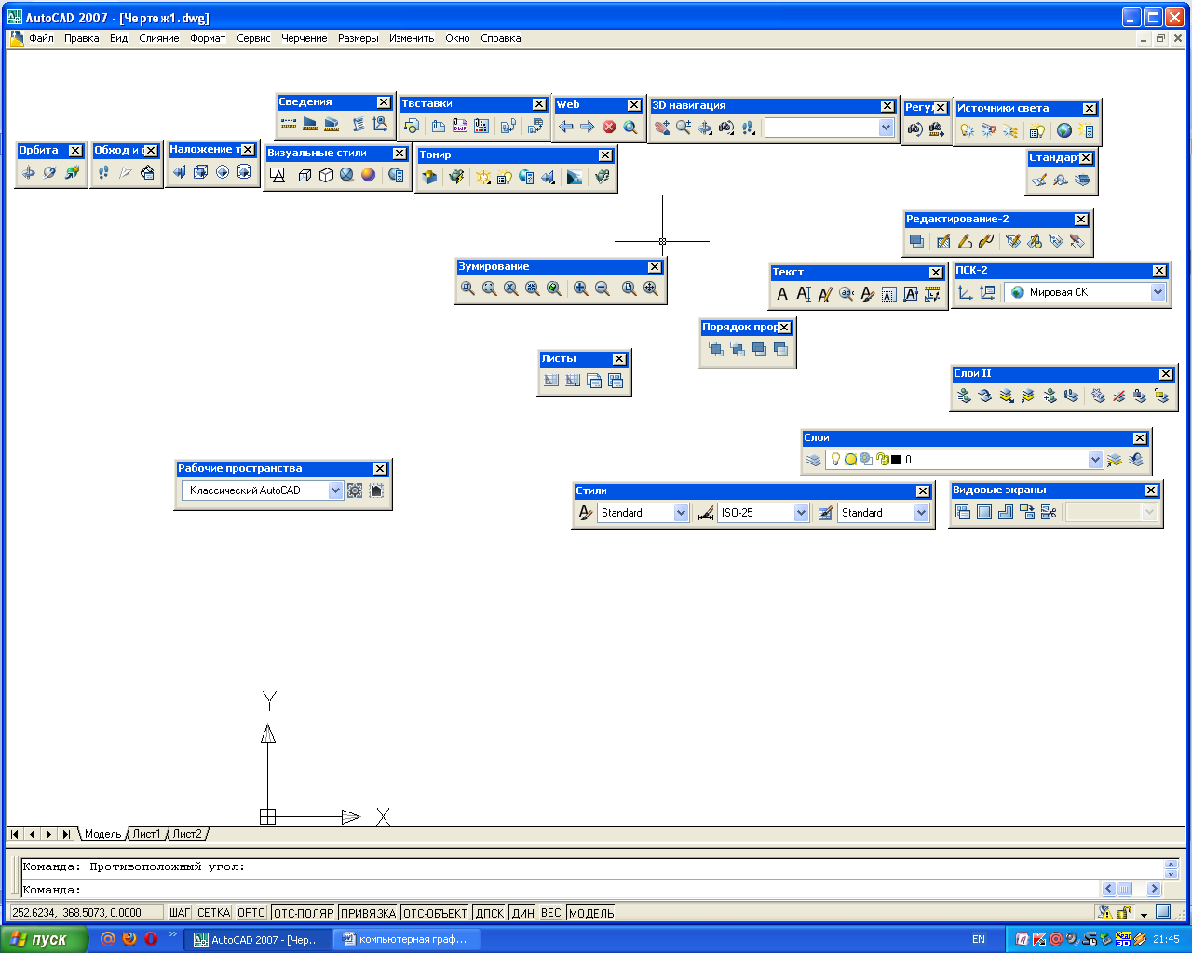Click the command line horizontal scrollbar right arrow
Viewport: 1192px width, 953px height.
1154,889
